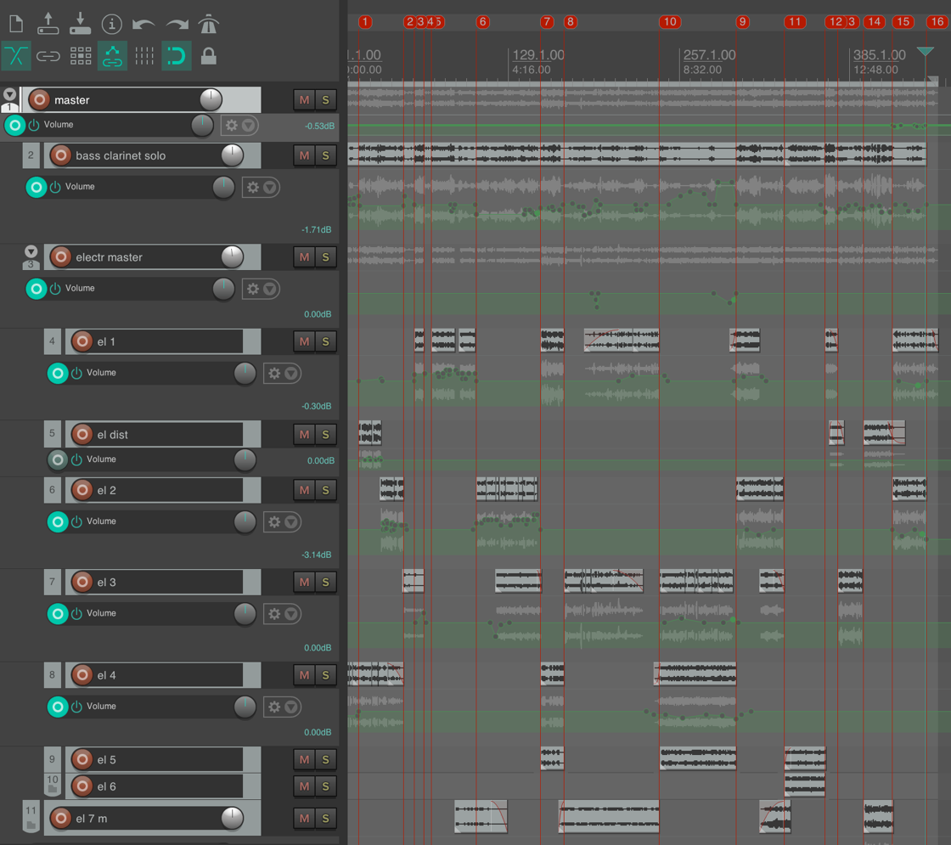Toggle snap magnet icon
Screen dimensions: 951x845
[x=177, y=56]
